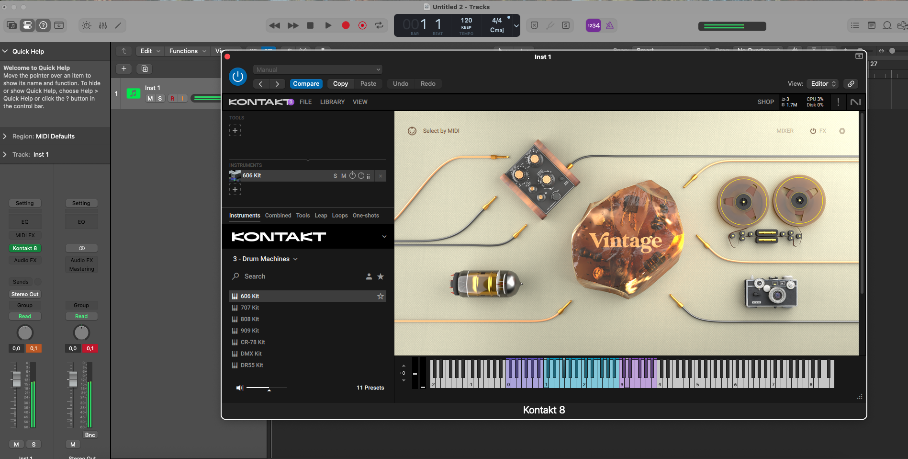Click the Select by MIDI icon
The height and width of the screenshot is (459, 908).
(412, 131)
